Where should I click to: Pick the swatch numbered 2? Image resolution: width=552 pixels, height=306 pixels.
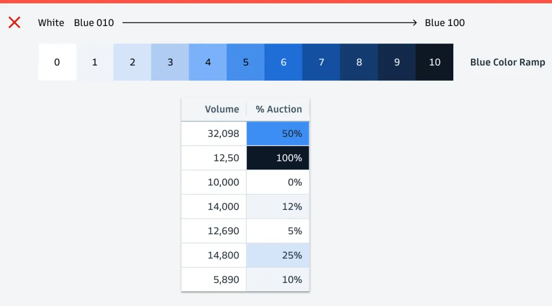tap(132, 62)
